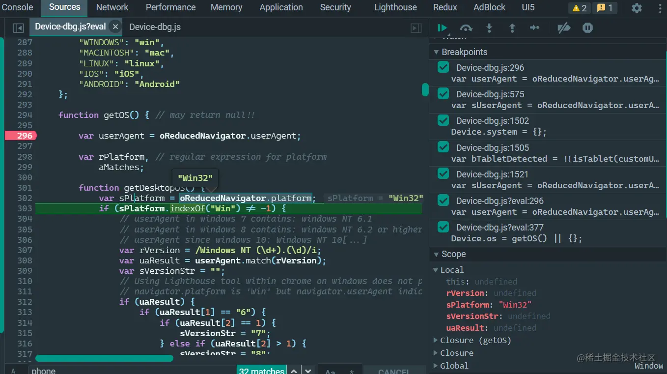Jump to next search match

point(308,371)
